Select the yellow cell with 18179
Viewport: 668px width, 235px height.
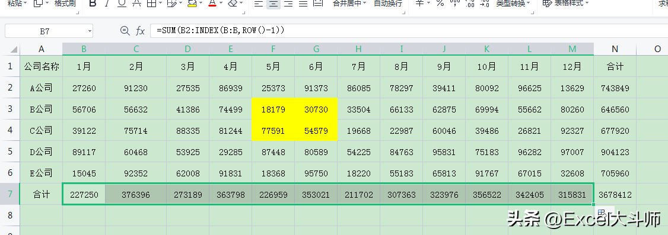pos(273,110)
